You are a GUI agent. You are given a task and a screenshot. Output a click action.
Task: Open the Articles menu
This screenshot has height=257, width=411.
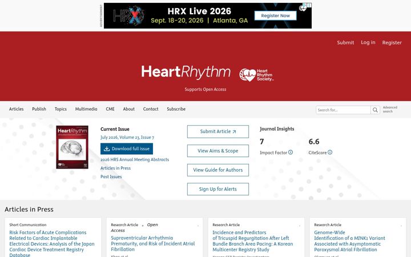pyautogui.click(x=16, y=109)
